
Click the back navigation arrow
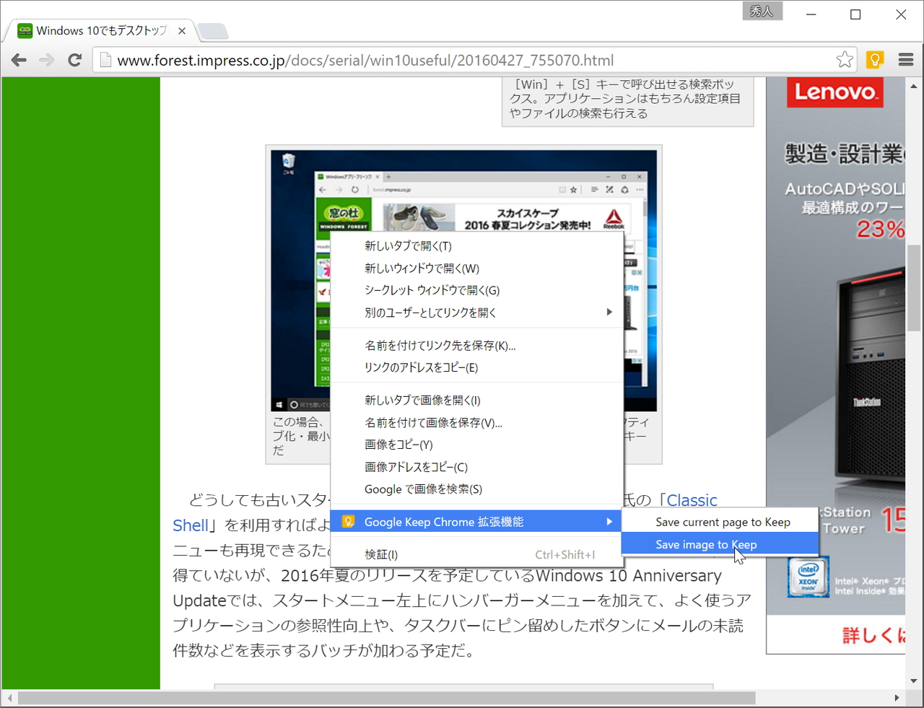[x=18, y=60]
